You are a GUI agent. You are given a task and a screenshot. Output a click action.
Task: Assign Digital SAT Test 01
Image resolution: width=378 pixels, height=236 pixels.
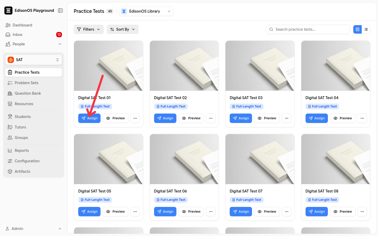(x=89, y=118)
